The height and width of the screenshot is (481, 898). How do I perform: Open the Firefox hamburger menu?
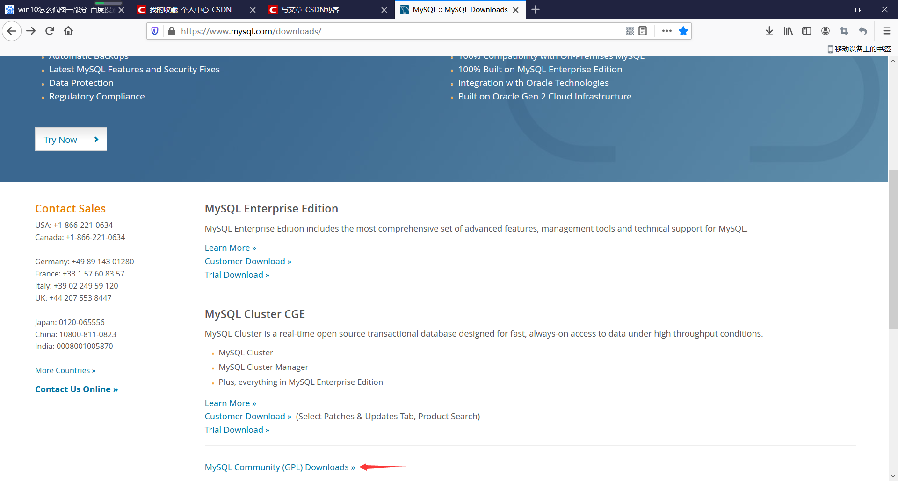click(x=886, y=31)
